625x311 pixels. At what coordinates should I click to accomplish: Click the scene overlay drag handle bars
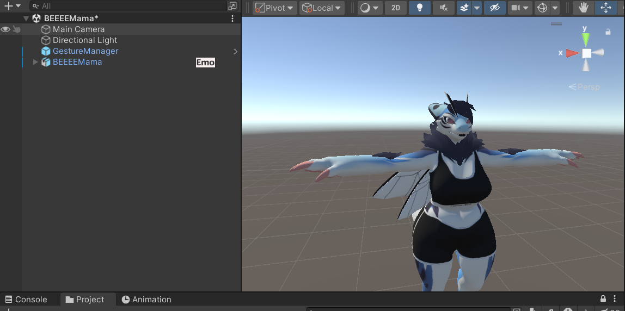(x=556, y=24)
